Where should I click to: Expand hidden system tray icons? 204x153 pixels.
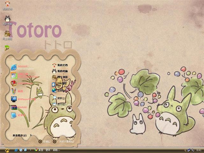[186, 150]
